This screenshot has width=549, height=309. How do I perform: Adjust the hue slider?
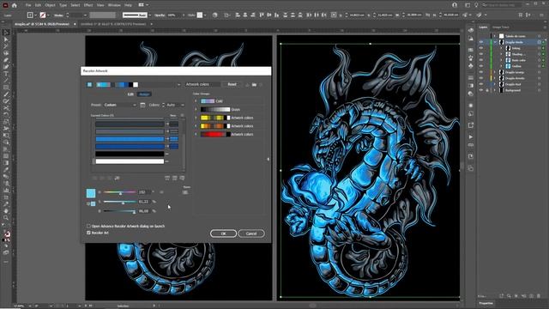(x=120, y=192)
